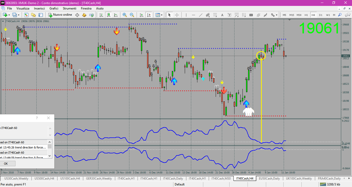Switch to bar chart display

tap(101, 15)
